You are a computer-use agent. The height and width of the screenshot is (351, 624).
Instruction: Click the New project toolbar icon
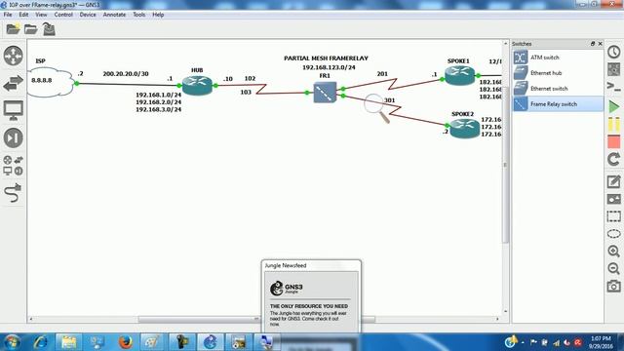click(13, 29)
